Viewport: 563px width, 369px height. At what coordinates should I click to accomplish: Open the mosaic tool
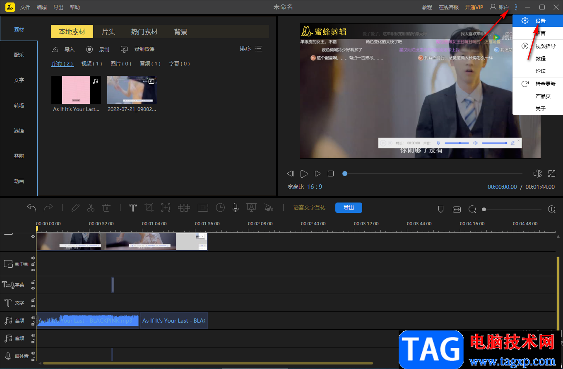[184, 207]
